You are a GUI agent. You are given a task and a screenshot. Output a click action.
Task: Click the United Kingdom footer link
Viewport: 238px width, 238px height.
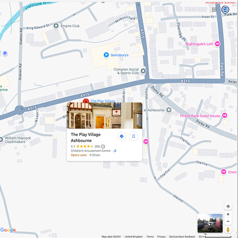coord(134,236)
